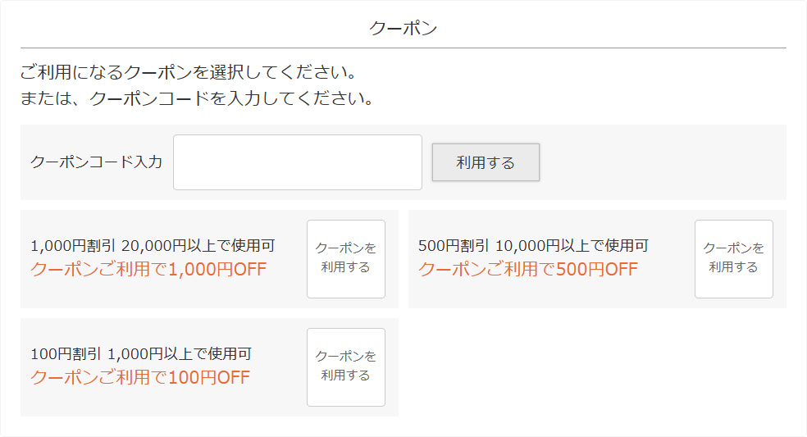Click the 1,000円割引 20,000円以上で使用可 description
The height and width of the screenshot is (437, 807).
pyautogui.click(x=153, y=245)
